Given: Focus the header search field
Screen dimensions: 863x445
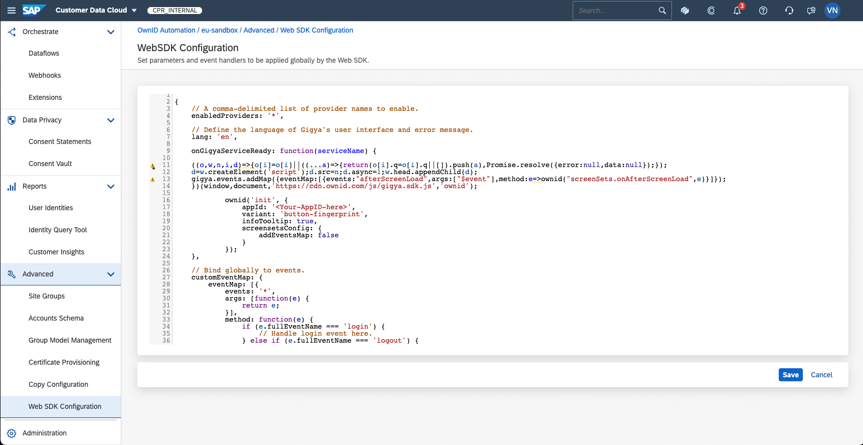Looking at the screenshot, I should [x=617, y=11].
